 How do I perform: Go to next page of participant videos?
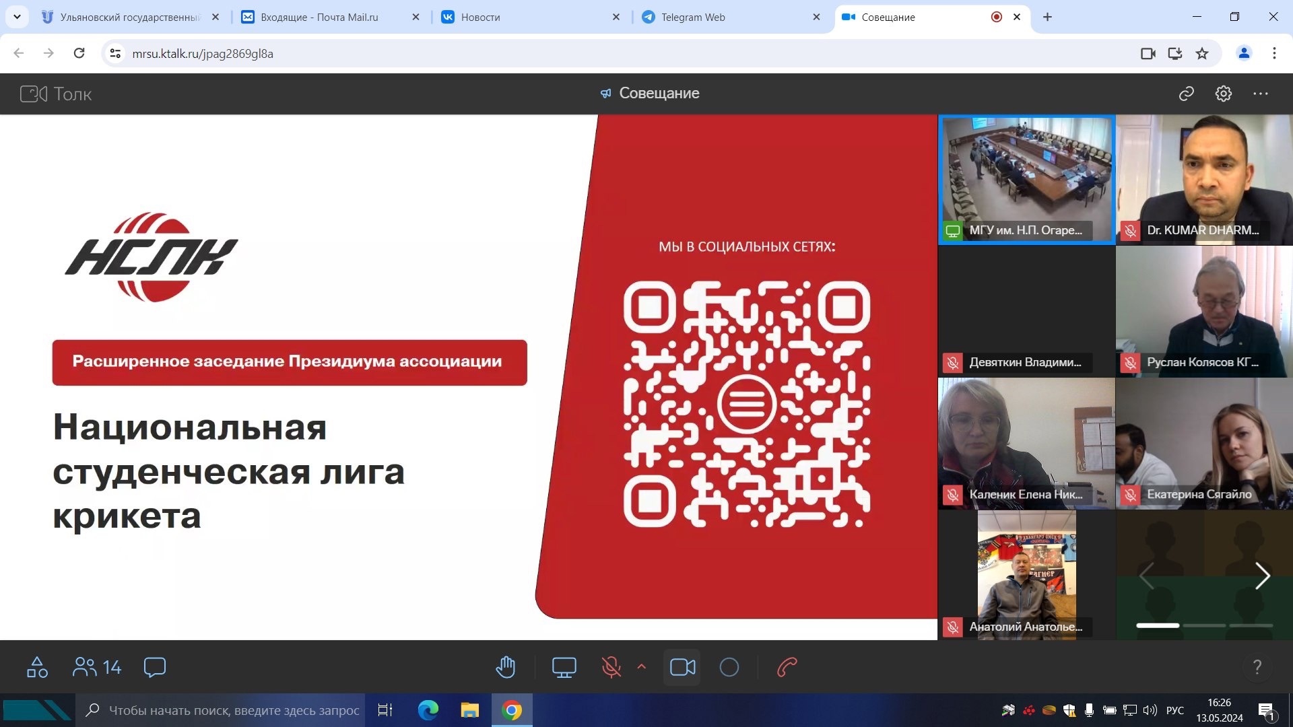[1263, 576]
